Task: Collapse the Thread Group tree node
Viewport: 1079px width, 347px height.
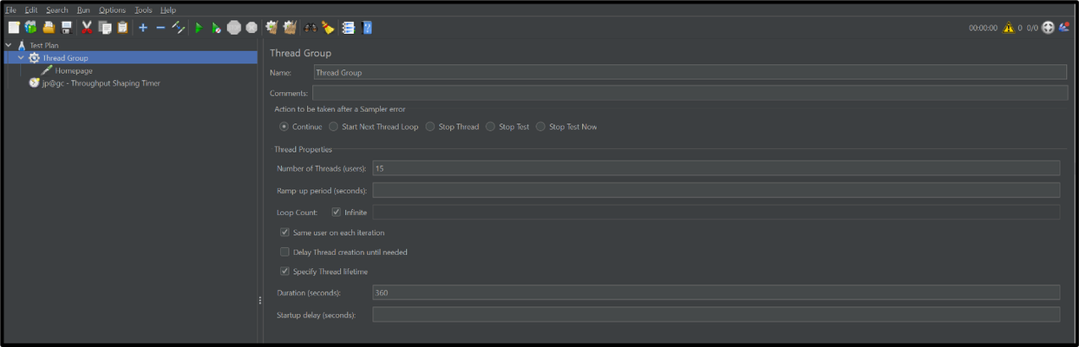Action: tap(21, 58)
